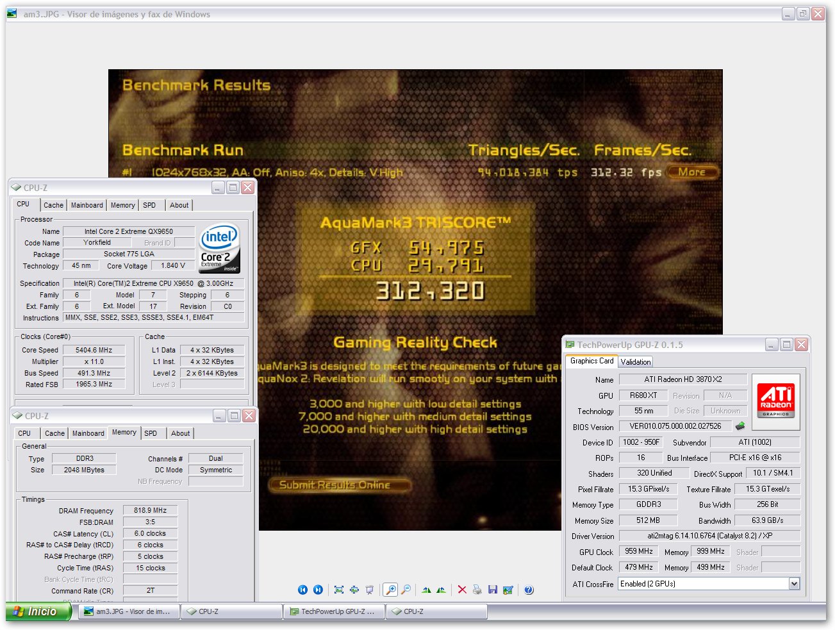Click the GPU Clock value '959 MHz'
This screenshot has height=630, width=835.
pyautogui.click(x=639, y=551)
